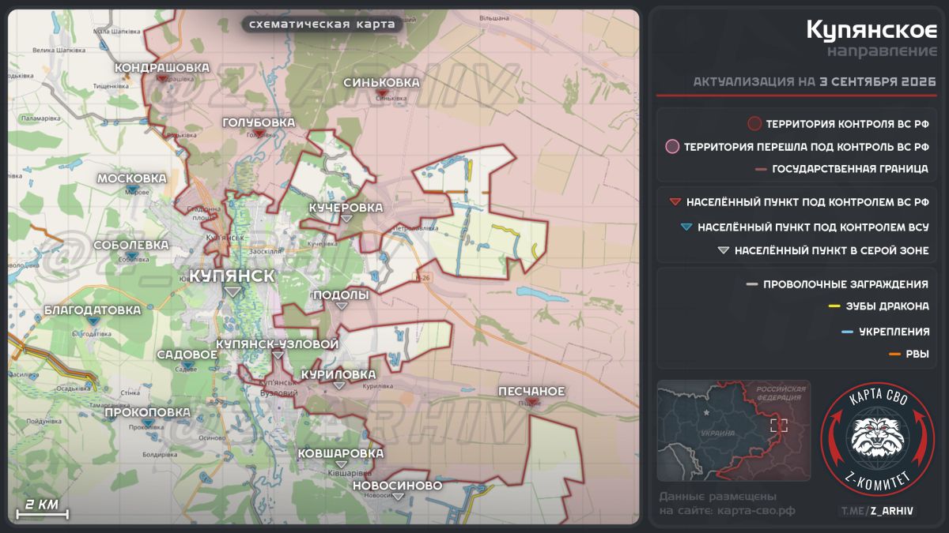Click the Кондрашовка red settlement marker
Image resolution: width=949 pixels, height=533 pixels.
(162, 79)
